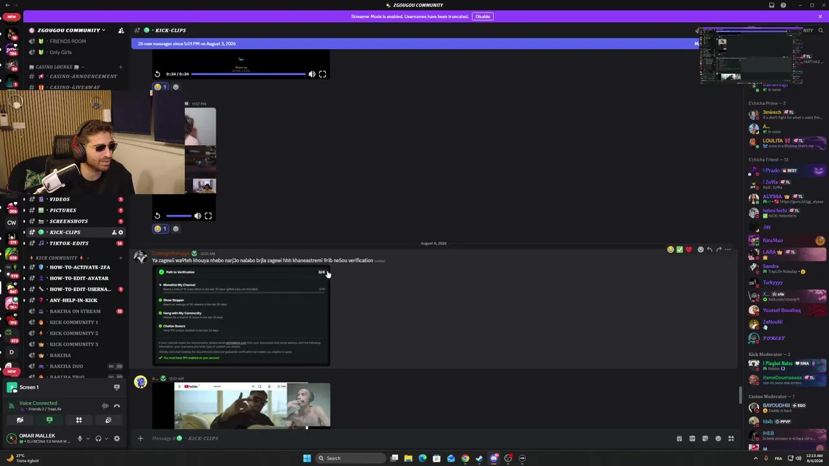
Task: Open the voice Activities launcher
Action: click(79, 420)
